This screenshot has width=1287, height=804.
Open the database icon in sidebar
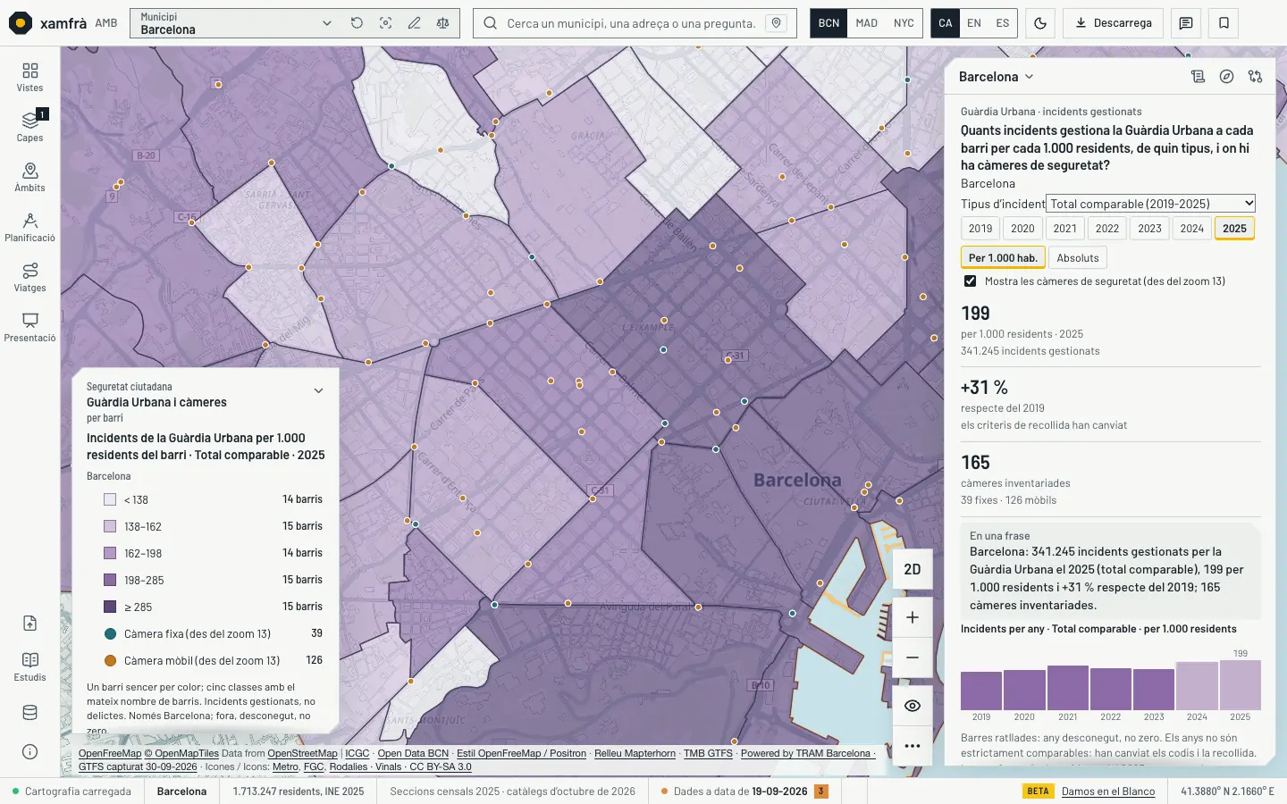pyautogui.click(x=29, y=713)
